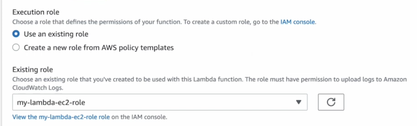417x126 pixels.
Task: Select 'Create a new role from AWS policy templates' radio
Action: point(16,48)
